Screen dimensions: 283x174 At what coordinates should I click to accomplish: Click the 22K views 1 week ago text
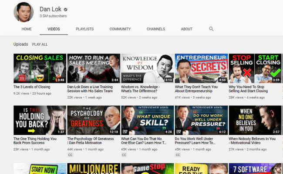click(84, 97)
